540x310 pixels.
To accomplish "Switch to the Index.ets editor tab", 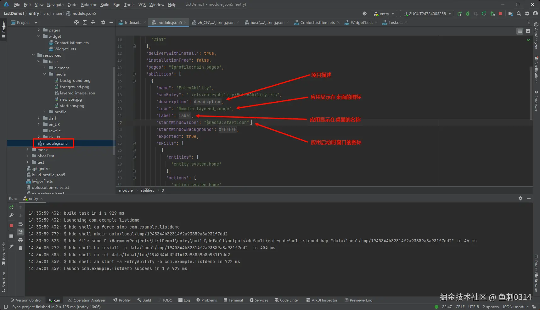I will (x=133, y=22).
